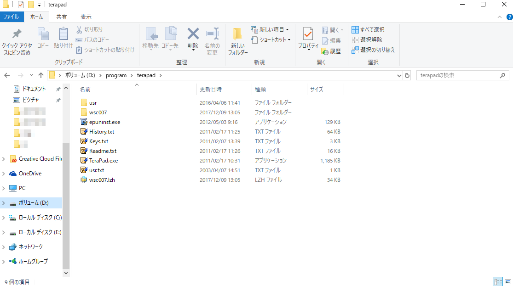Switch to large icons view in the status bar

point(507,281)
